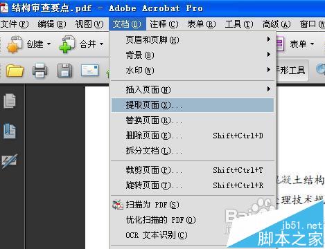Expand the 页眉和页脚 submenu
The height and width of the screenshot is (249, 325).
pyautogui.click(x=193, y=40)
